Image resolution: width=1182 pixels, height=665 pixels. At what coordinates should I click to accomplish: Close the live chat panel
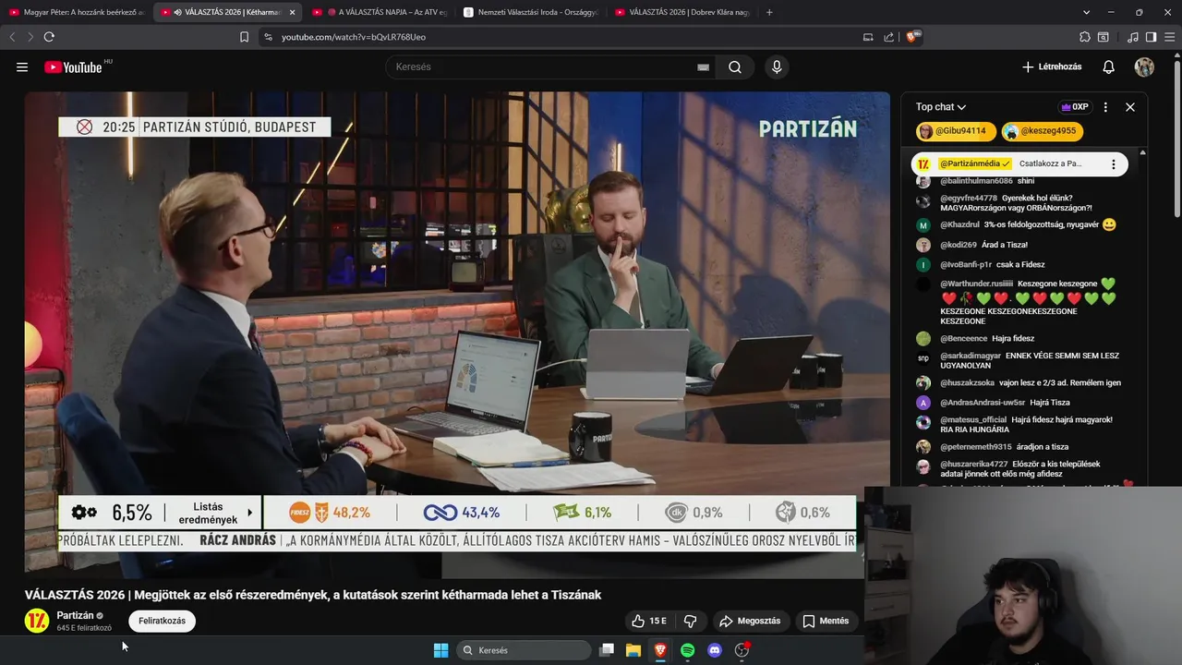click(x=1129, y=107)
